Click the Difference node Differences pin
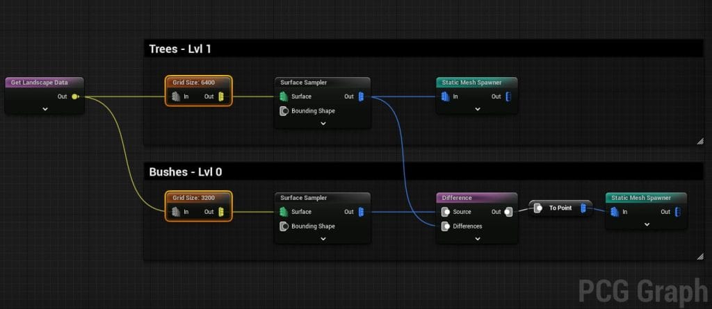Screen dimensions: 712x309 coord(445,226)
